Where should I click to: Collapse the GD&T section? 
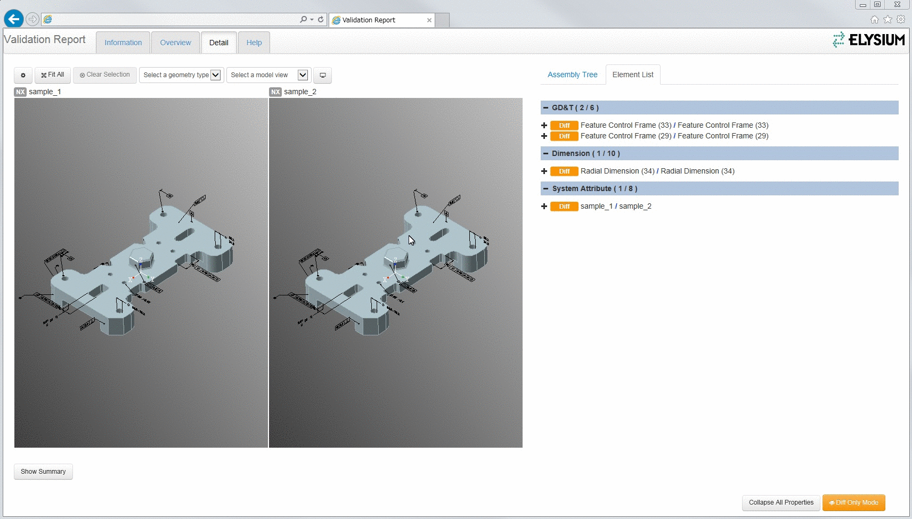[545, 108]
